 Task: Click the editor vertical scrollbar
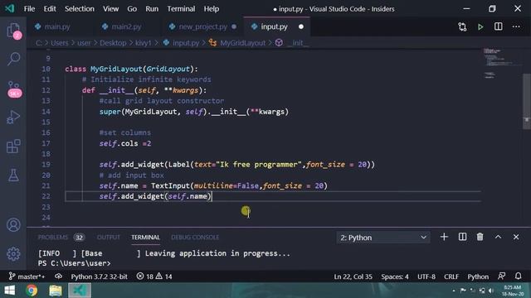pyautogui.click(x=526, y=101)
